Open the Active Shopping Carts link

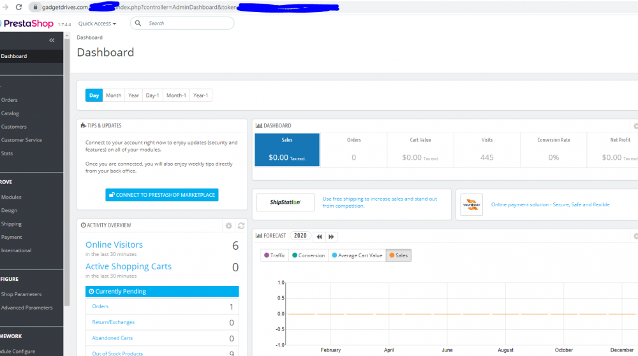[x=128, y=266]
